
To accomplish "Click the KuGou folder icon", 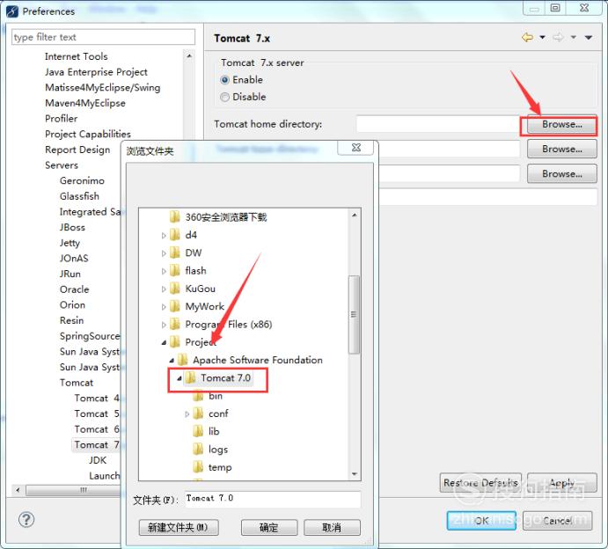I will 175,288.
